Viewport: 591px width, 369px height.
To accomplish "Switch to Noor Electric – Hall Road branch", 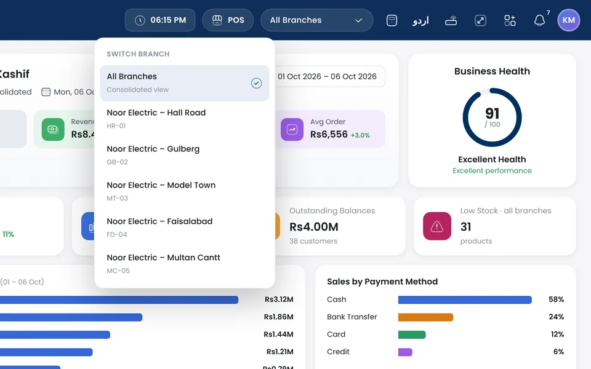I will pyautogui.click(x=185, y=119).
